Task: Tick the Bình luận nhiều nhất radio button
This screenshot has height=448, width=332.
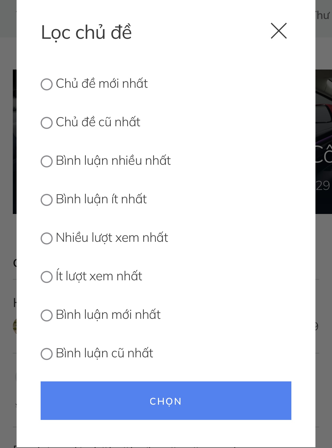Action: (x=47, y=161)
